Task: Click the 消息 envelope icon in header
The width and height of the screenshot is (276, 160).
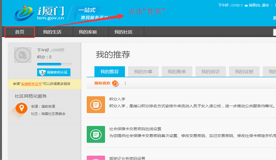Action: point(246,5)
